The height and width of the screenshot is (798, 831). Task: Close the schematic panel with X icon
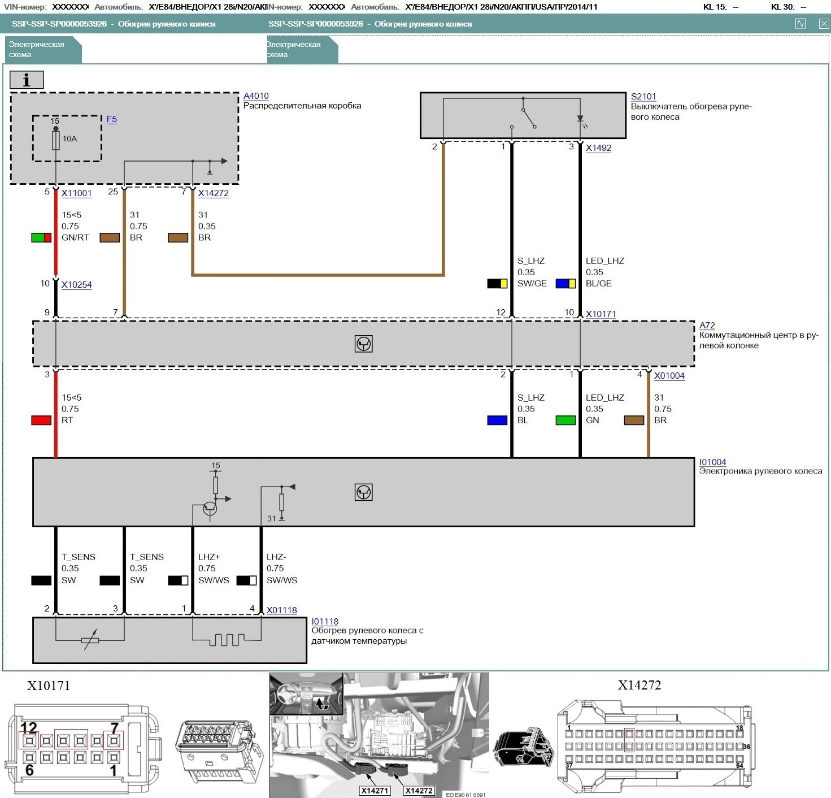tap(824, 24)
